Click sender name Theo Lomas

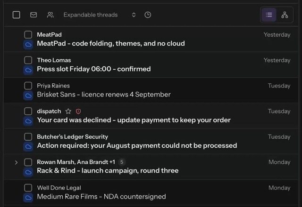tap(54, 60)
